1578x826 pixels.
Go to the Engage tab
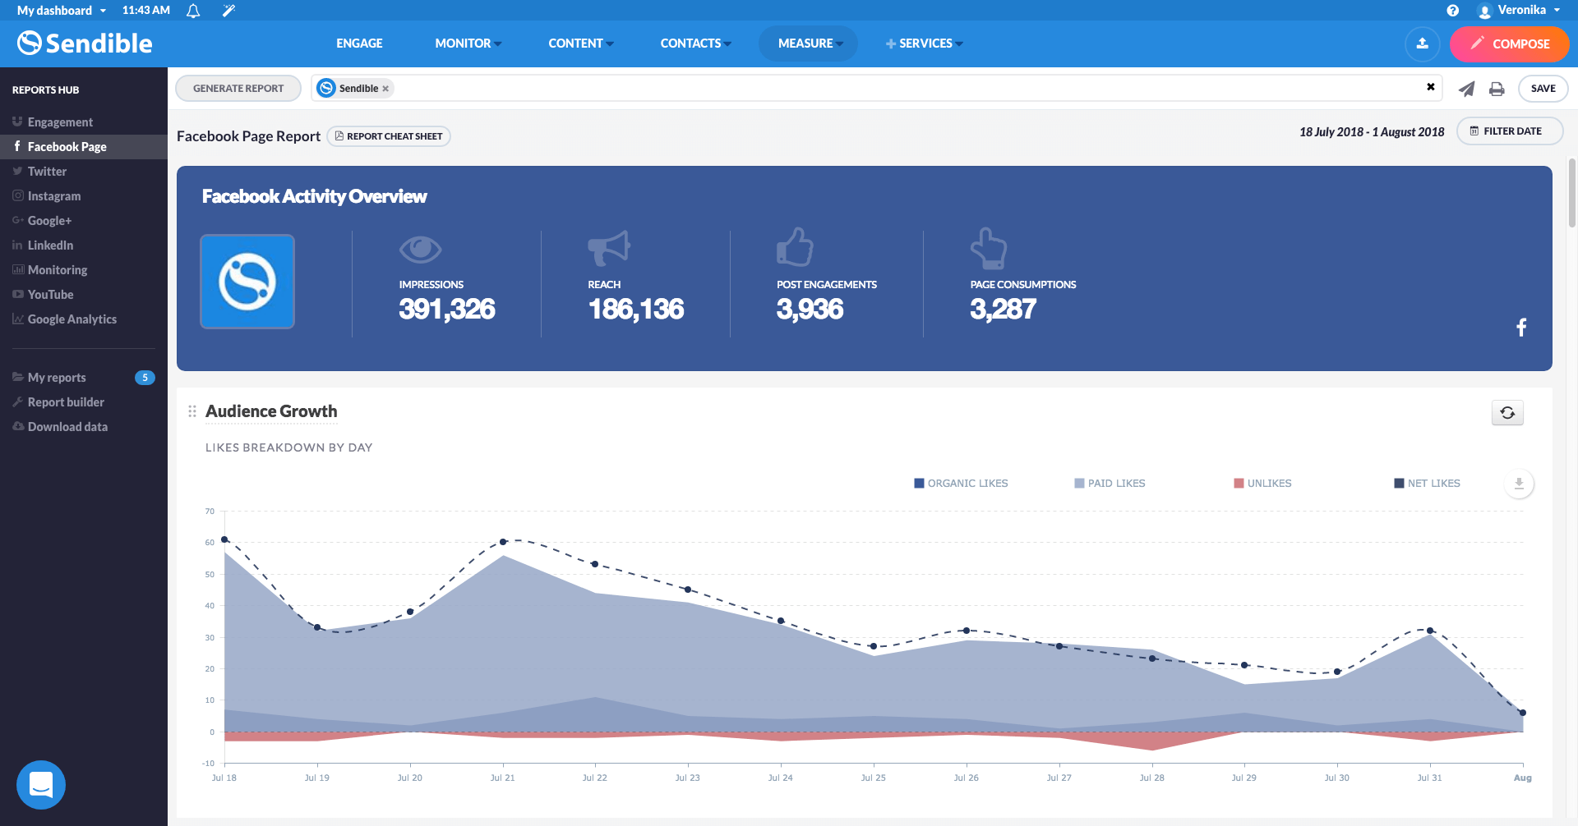(x=359, y=44)
